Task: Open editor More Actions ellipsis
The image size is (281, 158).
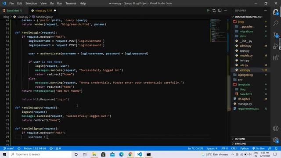Action: point(225,11)
